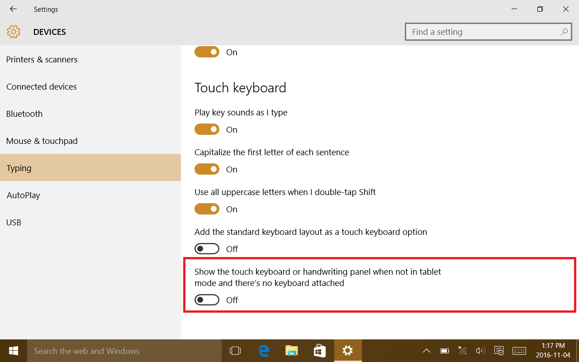Image resolution: width=579 pixels, height=362 pixels.
Task: Click the Devices gear icon in header
Action: [14, 32]
